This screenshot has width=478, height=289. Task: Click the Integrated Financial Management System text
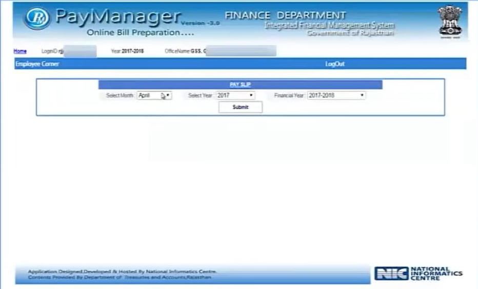click(x=330, y=25)
